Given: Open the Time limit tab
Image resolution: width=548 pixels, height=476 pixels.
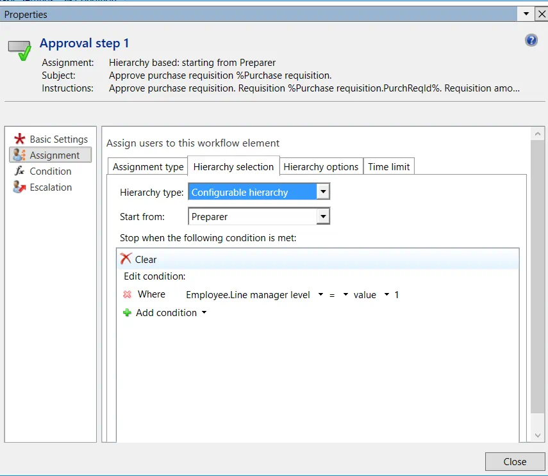Looking at the screenshot, I should pyautogui.click(x=388, y=167).
